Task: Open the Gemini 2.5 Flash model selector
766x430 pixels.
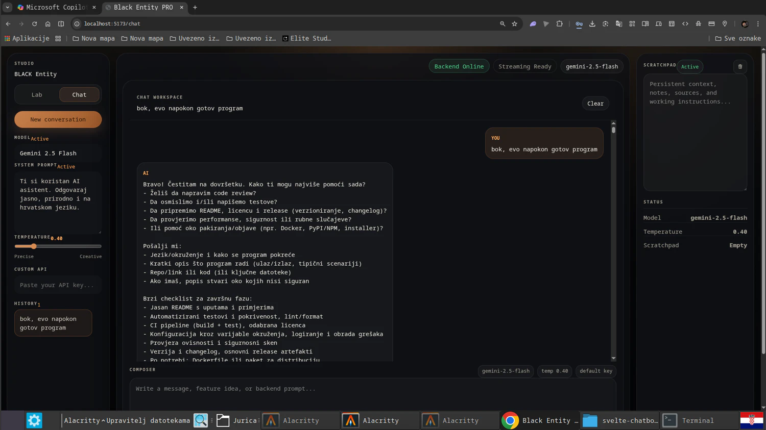Action: tap(58, 153)
